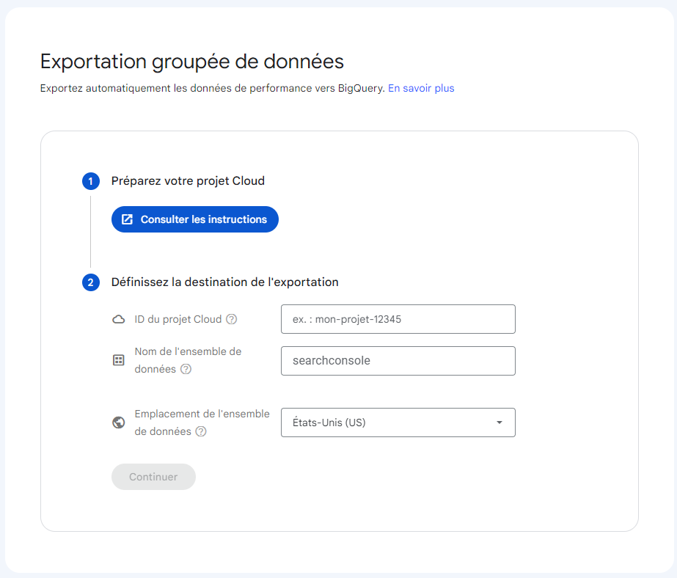Click the Exportation groupée de données title
Image resolution: width=677 pixels, height=578 pixels.
191,61
